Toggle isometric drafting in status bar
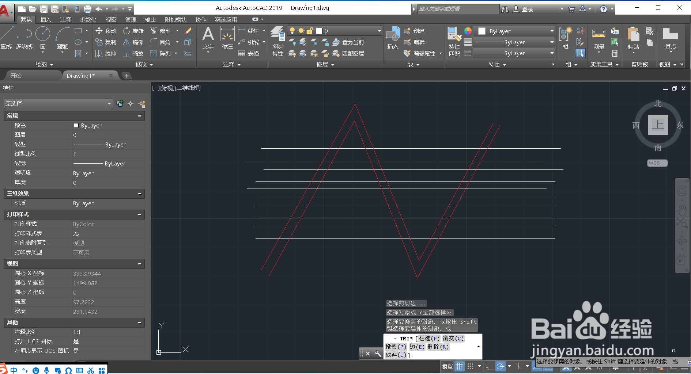691x374 pixels. coord(518,366)
